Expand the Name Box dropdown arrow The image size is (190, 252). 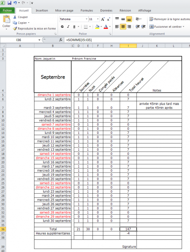[39, 40]
